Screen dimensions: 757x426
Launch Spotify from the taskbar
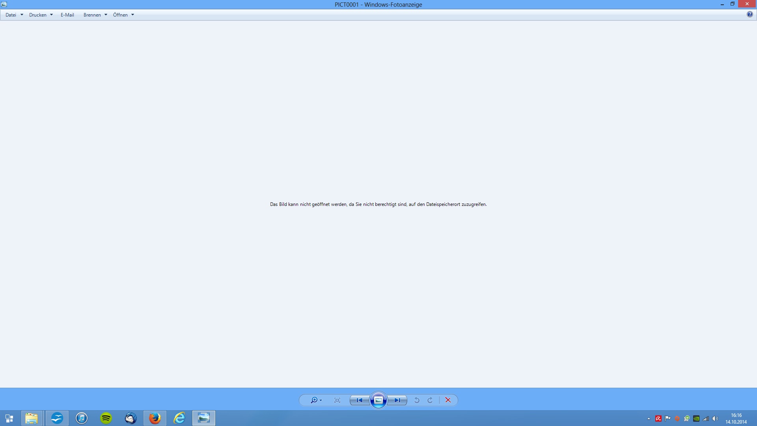(106, 418)
